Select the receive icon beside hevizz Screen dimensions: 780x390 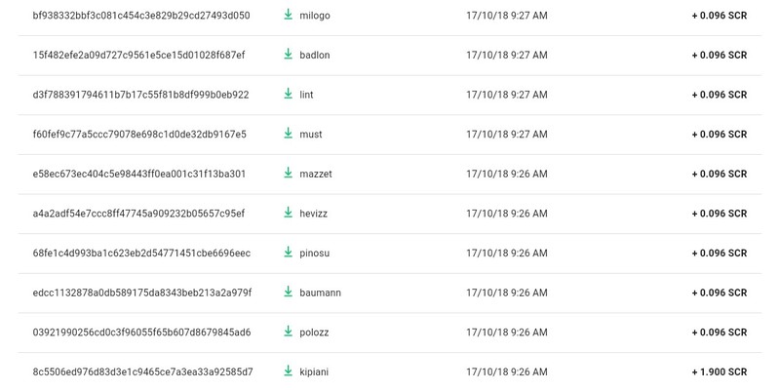(288, 213)
